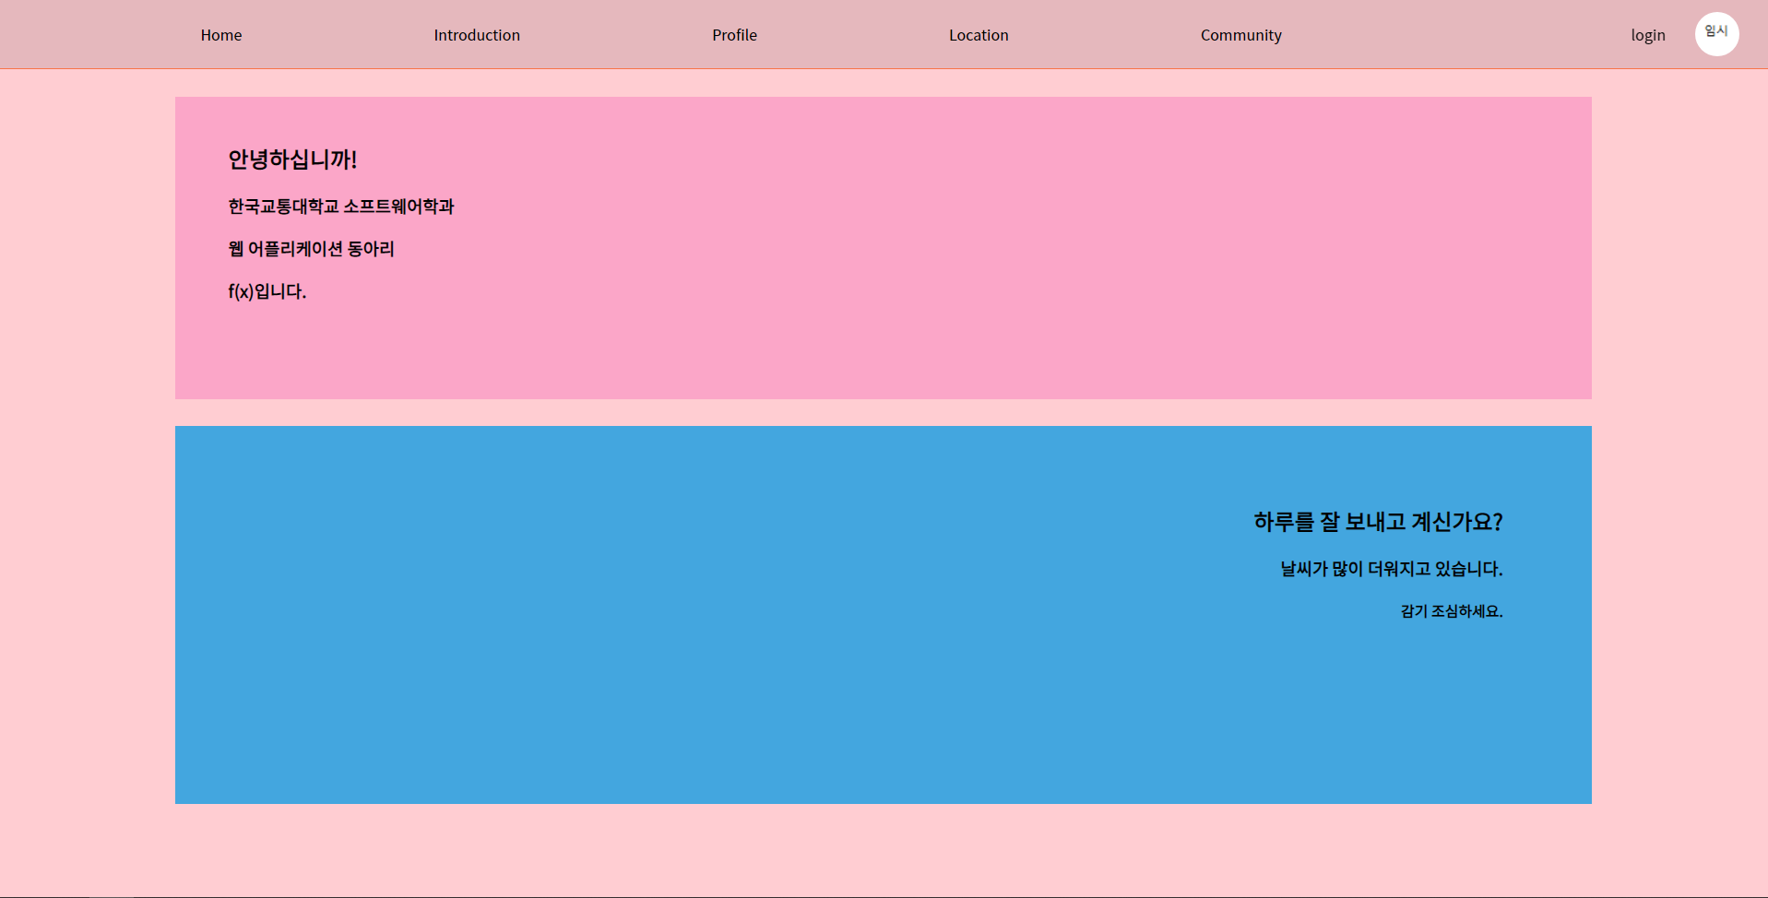
Task: Click the 날씨가 많이 더워지고 있습니다 text
Action: point(1391,569)
